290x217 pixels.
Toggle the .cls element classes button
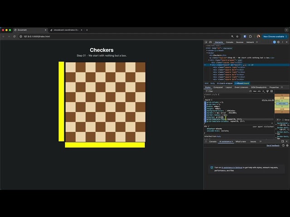259,91
